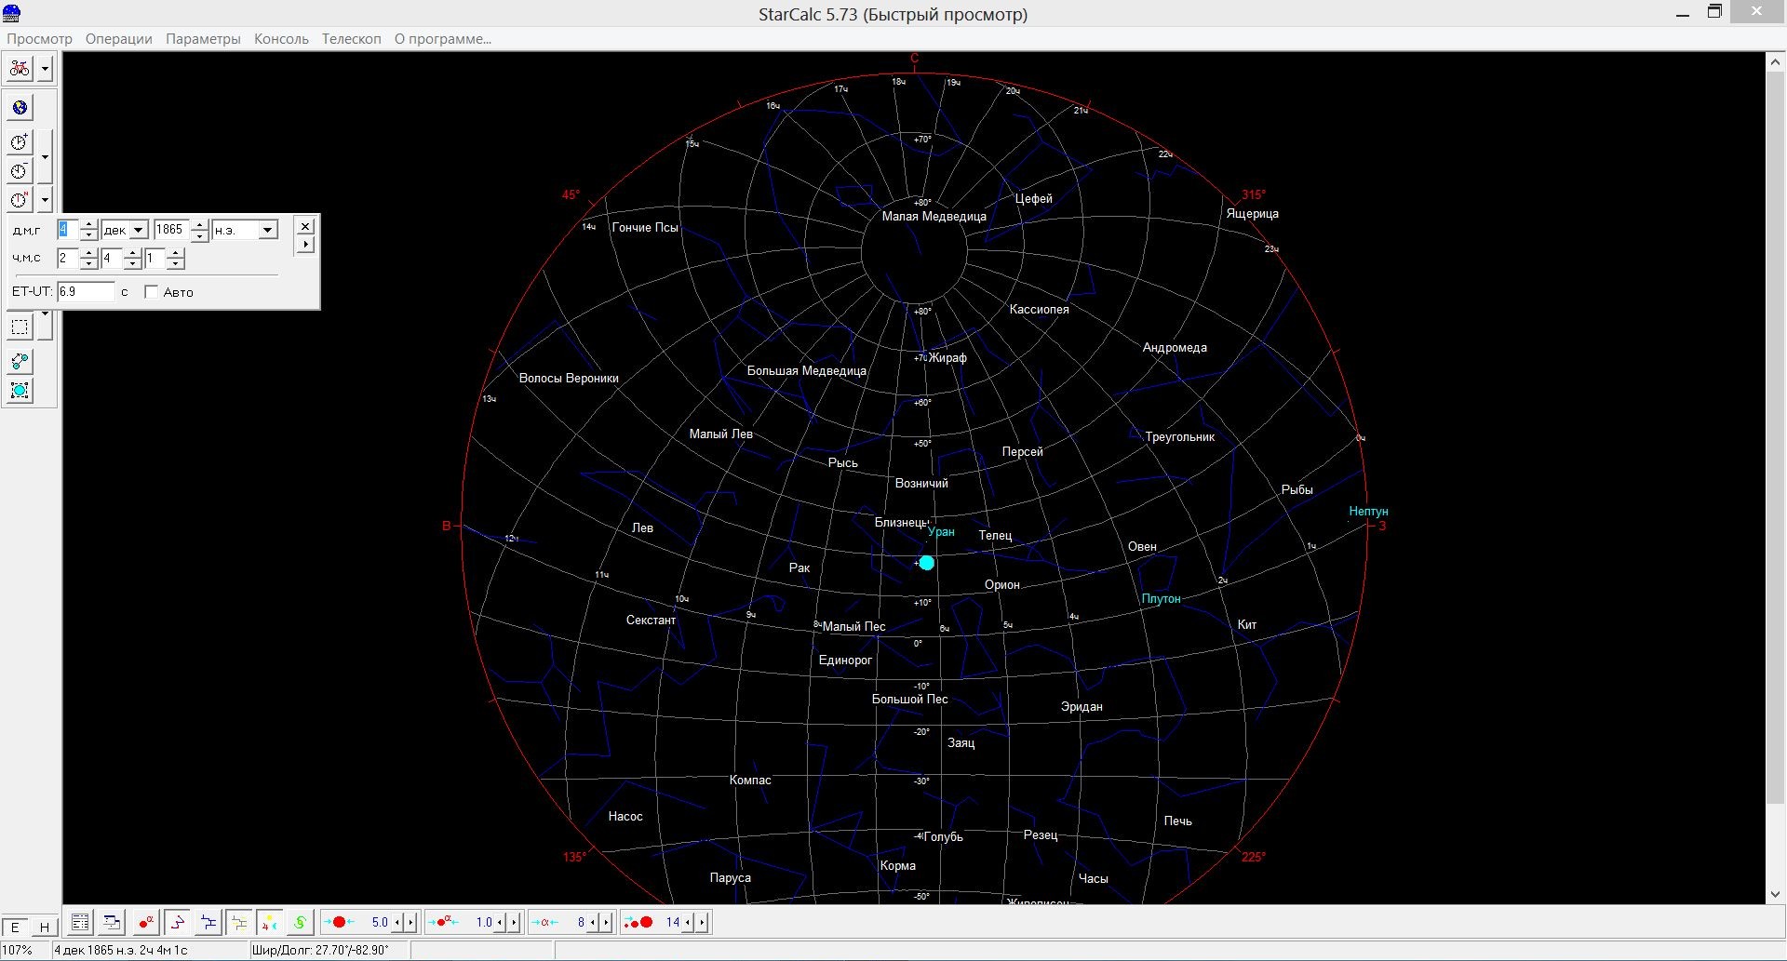Click the cyan circle in dashed frame icon
This screenshot has width=1787, height=961.
tap(20, 391)
